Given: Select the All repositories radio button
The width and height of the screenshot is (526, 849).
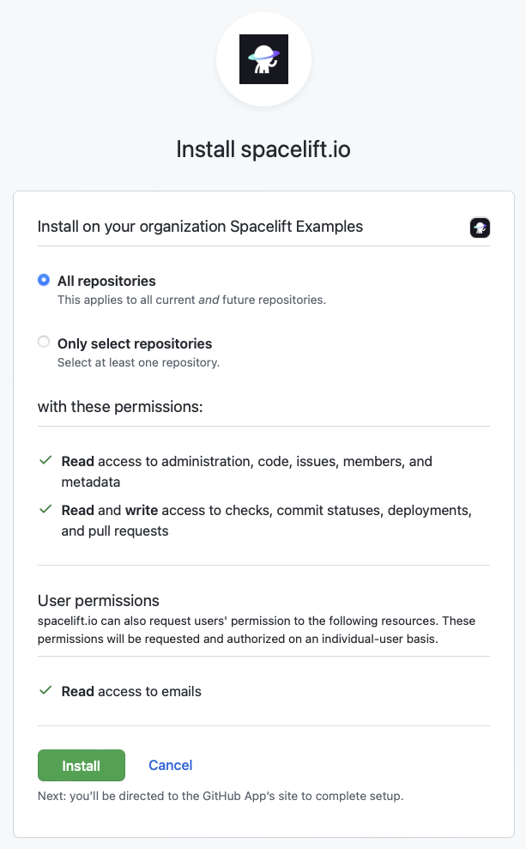Looking at the screenshot, I should coord(44,280).
